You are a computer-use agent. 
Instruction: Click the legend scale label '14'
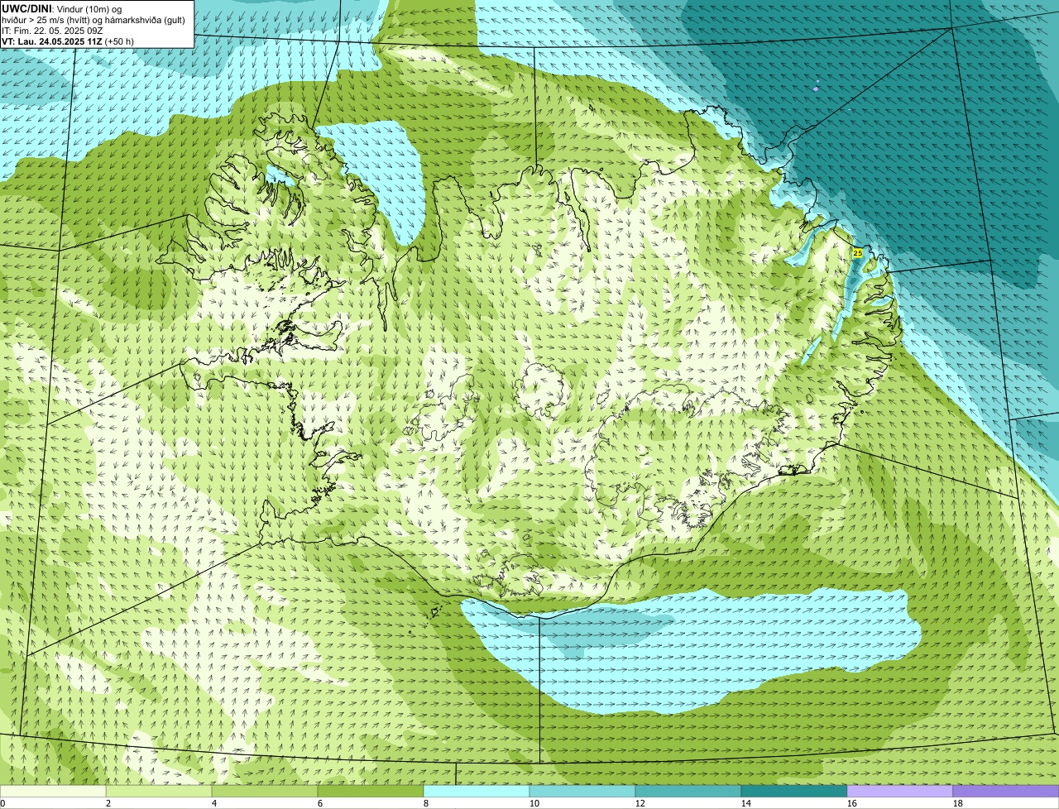[x=746, y=803]
